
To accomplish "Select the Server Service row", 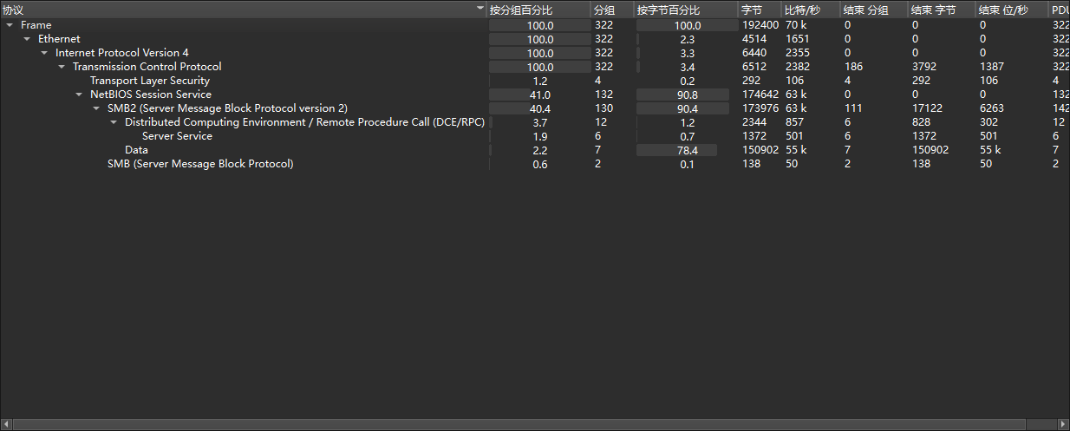I will click(177, 136).
